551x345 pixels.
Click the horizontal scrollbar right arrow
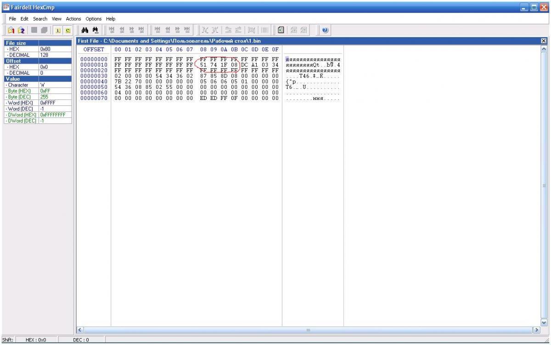tap(536, 330)
